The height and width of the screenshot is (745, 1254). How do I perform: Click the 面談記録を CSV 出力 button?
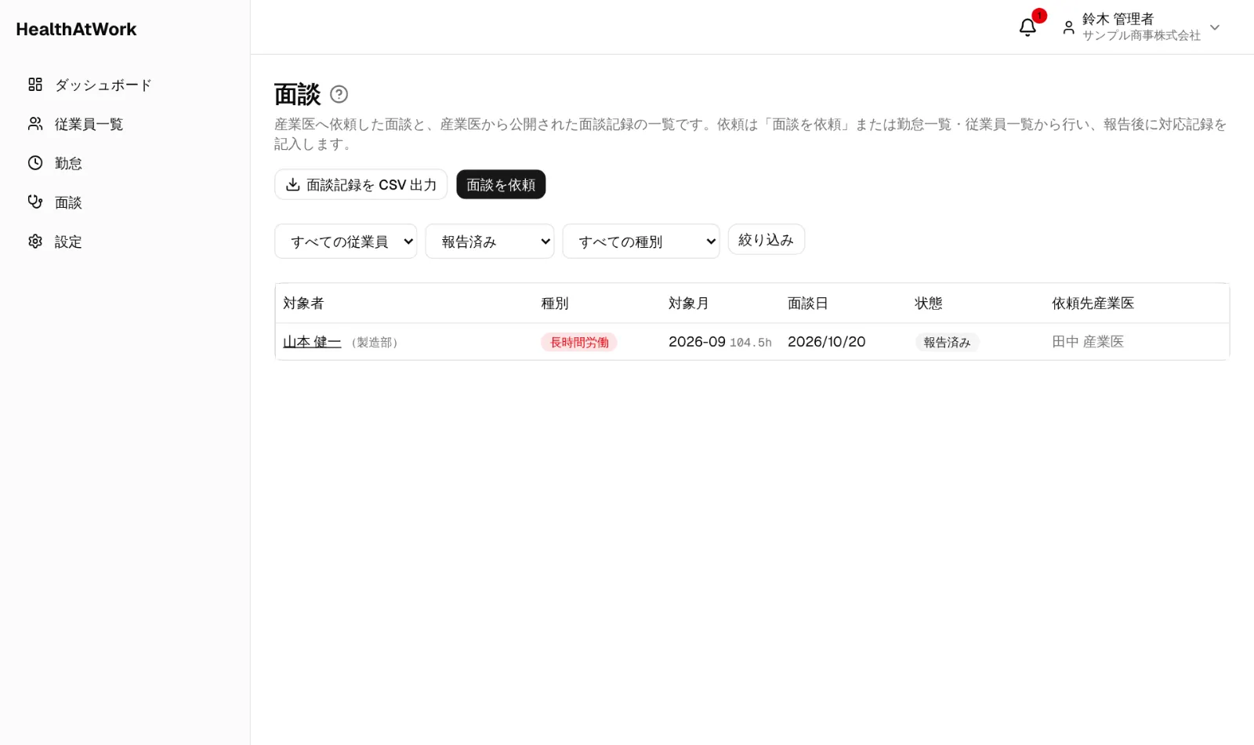(x=361, y=184)
